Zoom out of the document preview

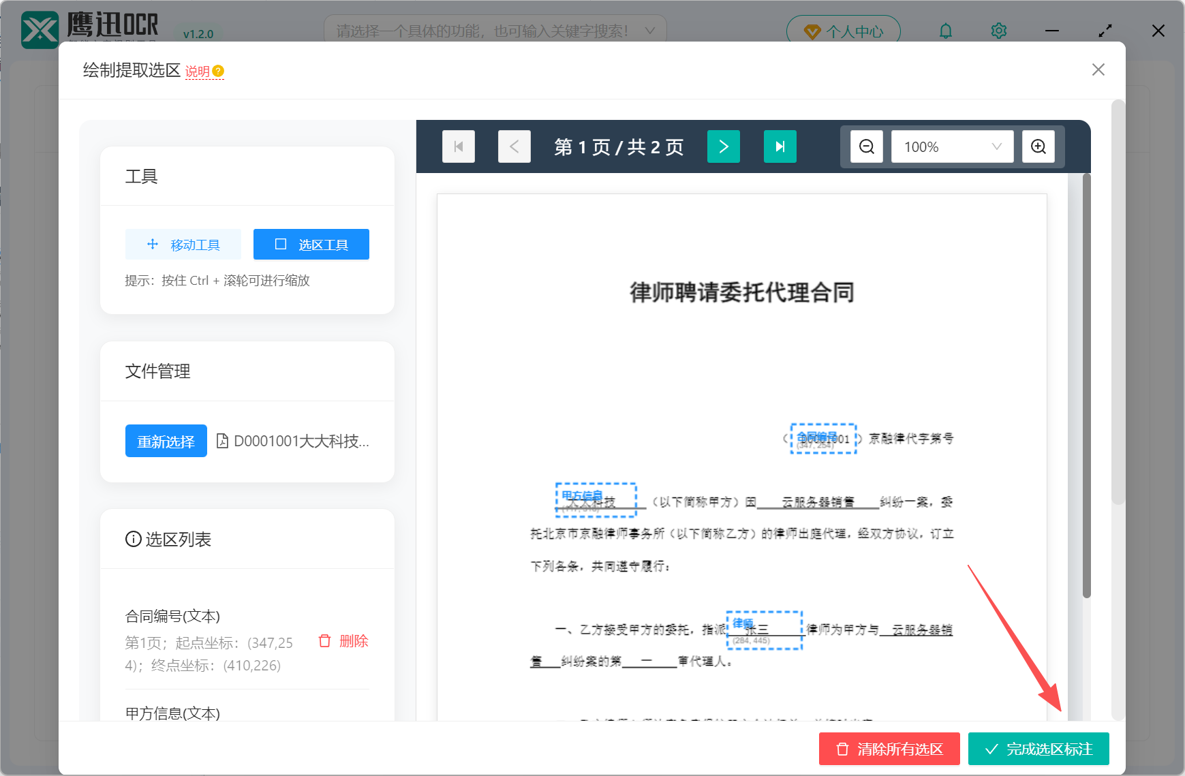(x=865, y=146)
